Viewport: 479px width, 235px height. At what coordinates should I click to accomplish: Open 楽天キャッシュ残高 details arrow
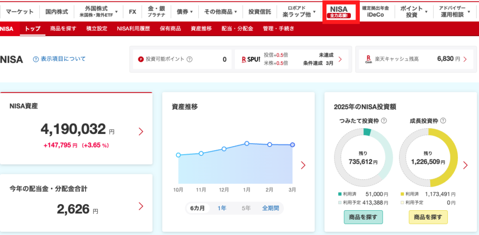click(x=465, y=59)
